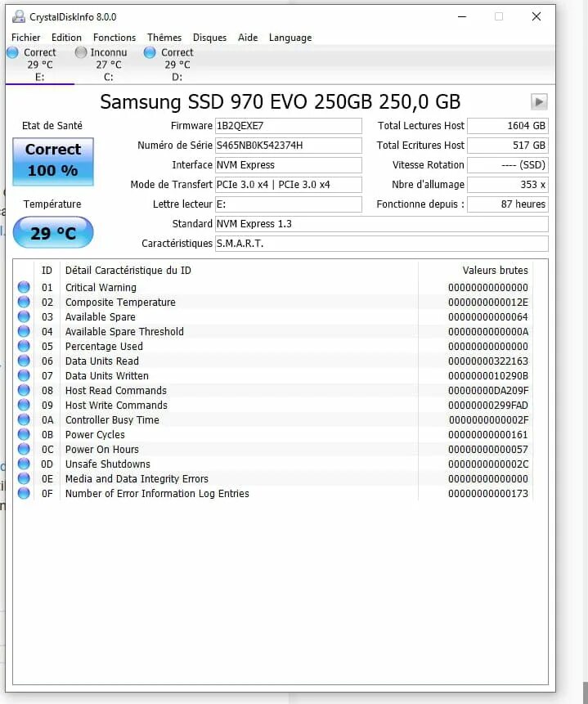Click the Samsung SSD 970 EVO title
Image resolution: width=588 pixels, height=704 pixels.
point(281,102)
